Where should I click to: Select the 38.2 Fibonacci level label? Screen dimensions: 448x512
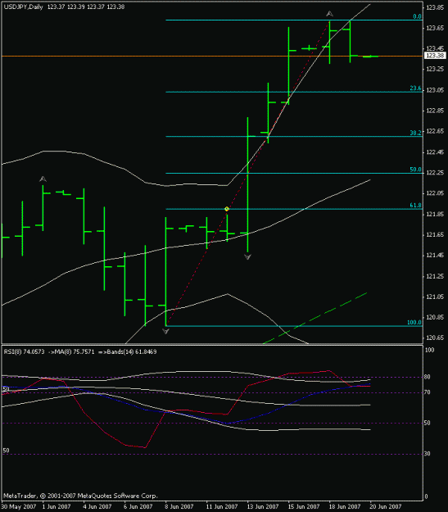coord(415,133)
